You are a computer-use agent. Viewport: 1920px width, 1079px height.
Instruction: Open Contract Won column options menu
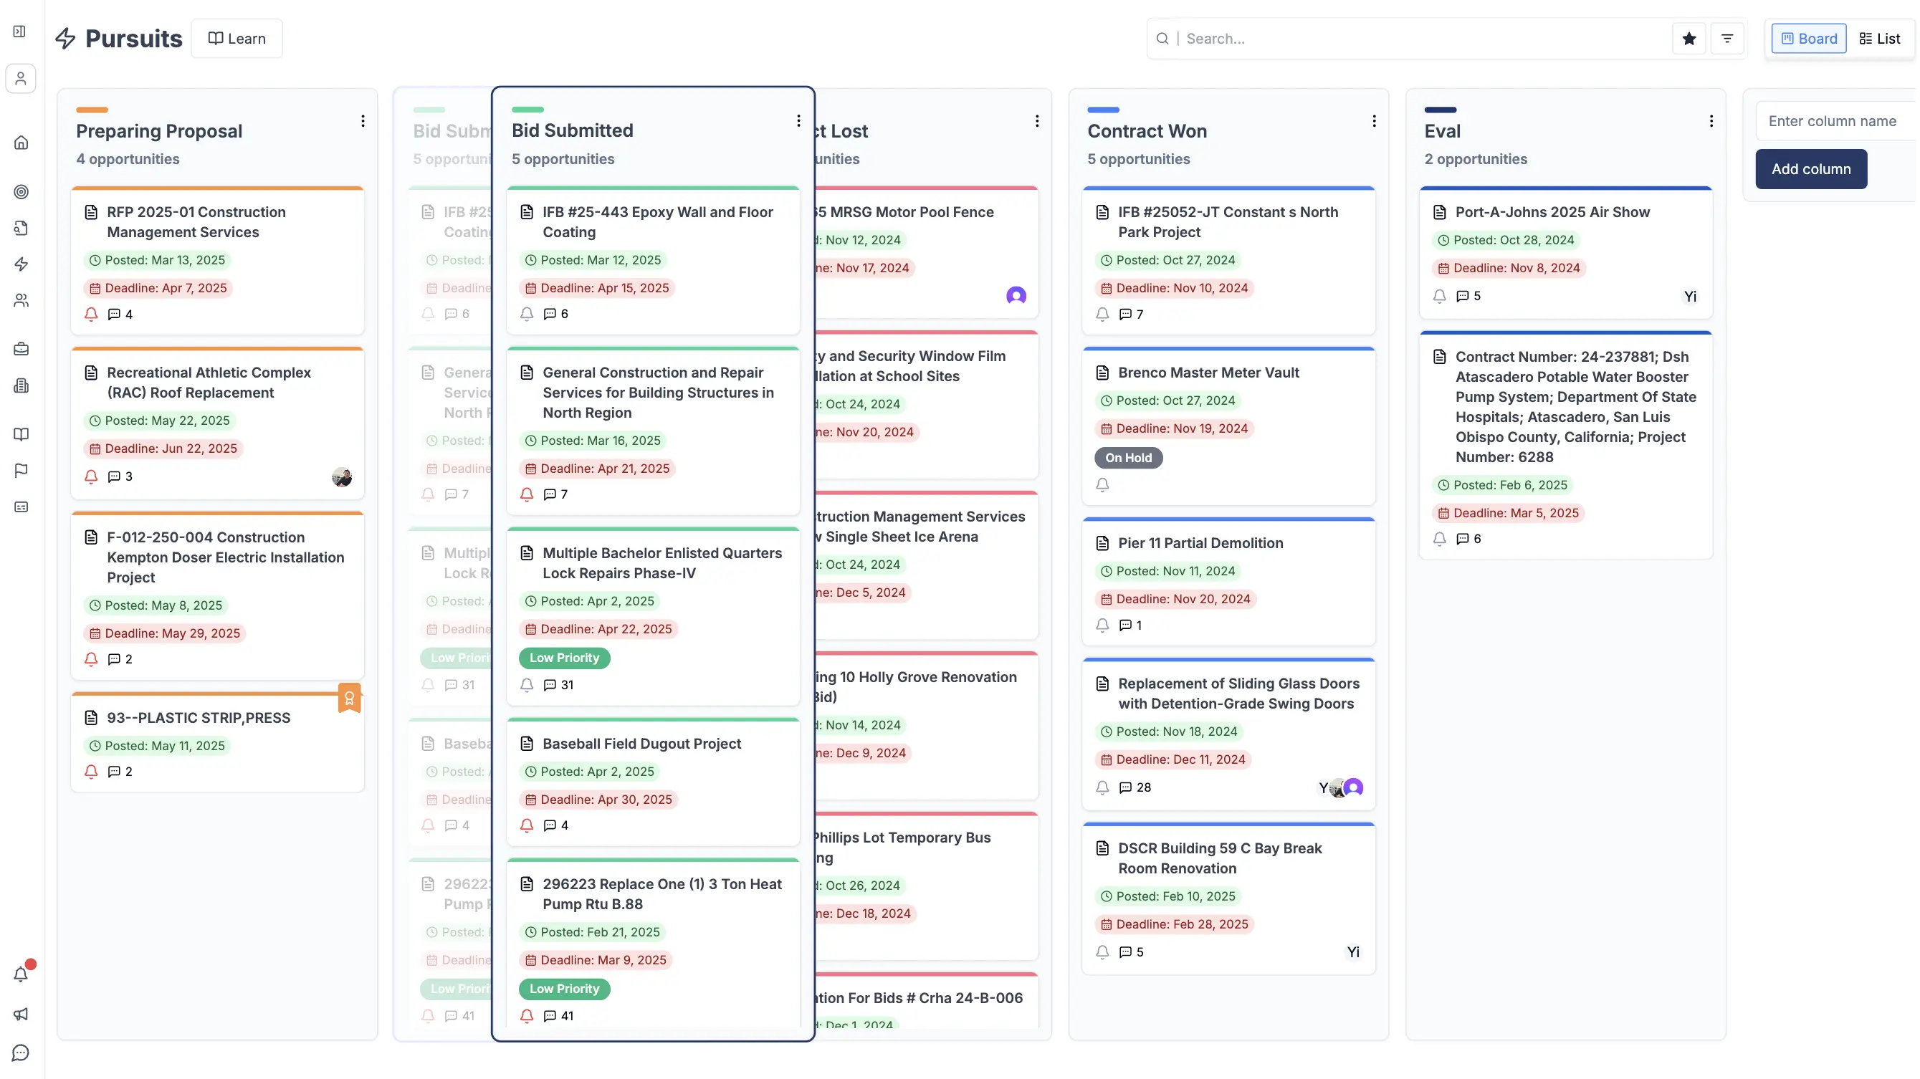[1374, 120]
